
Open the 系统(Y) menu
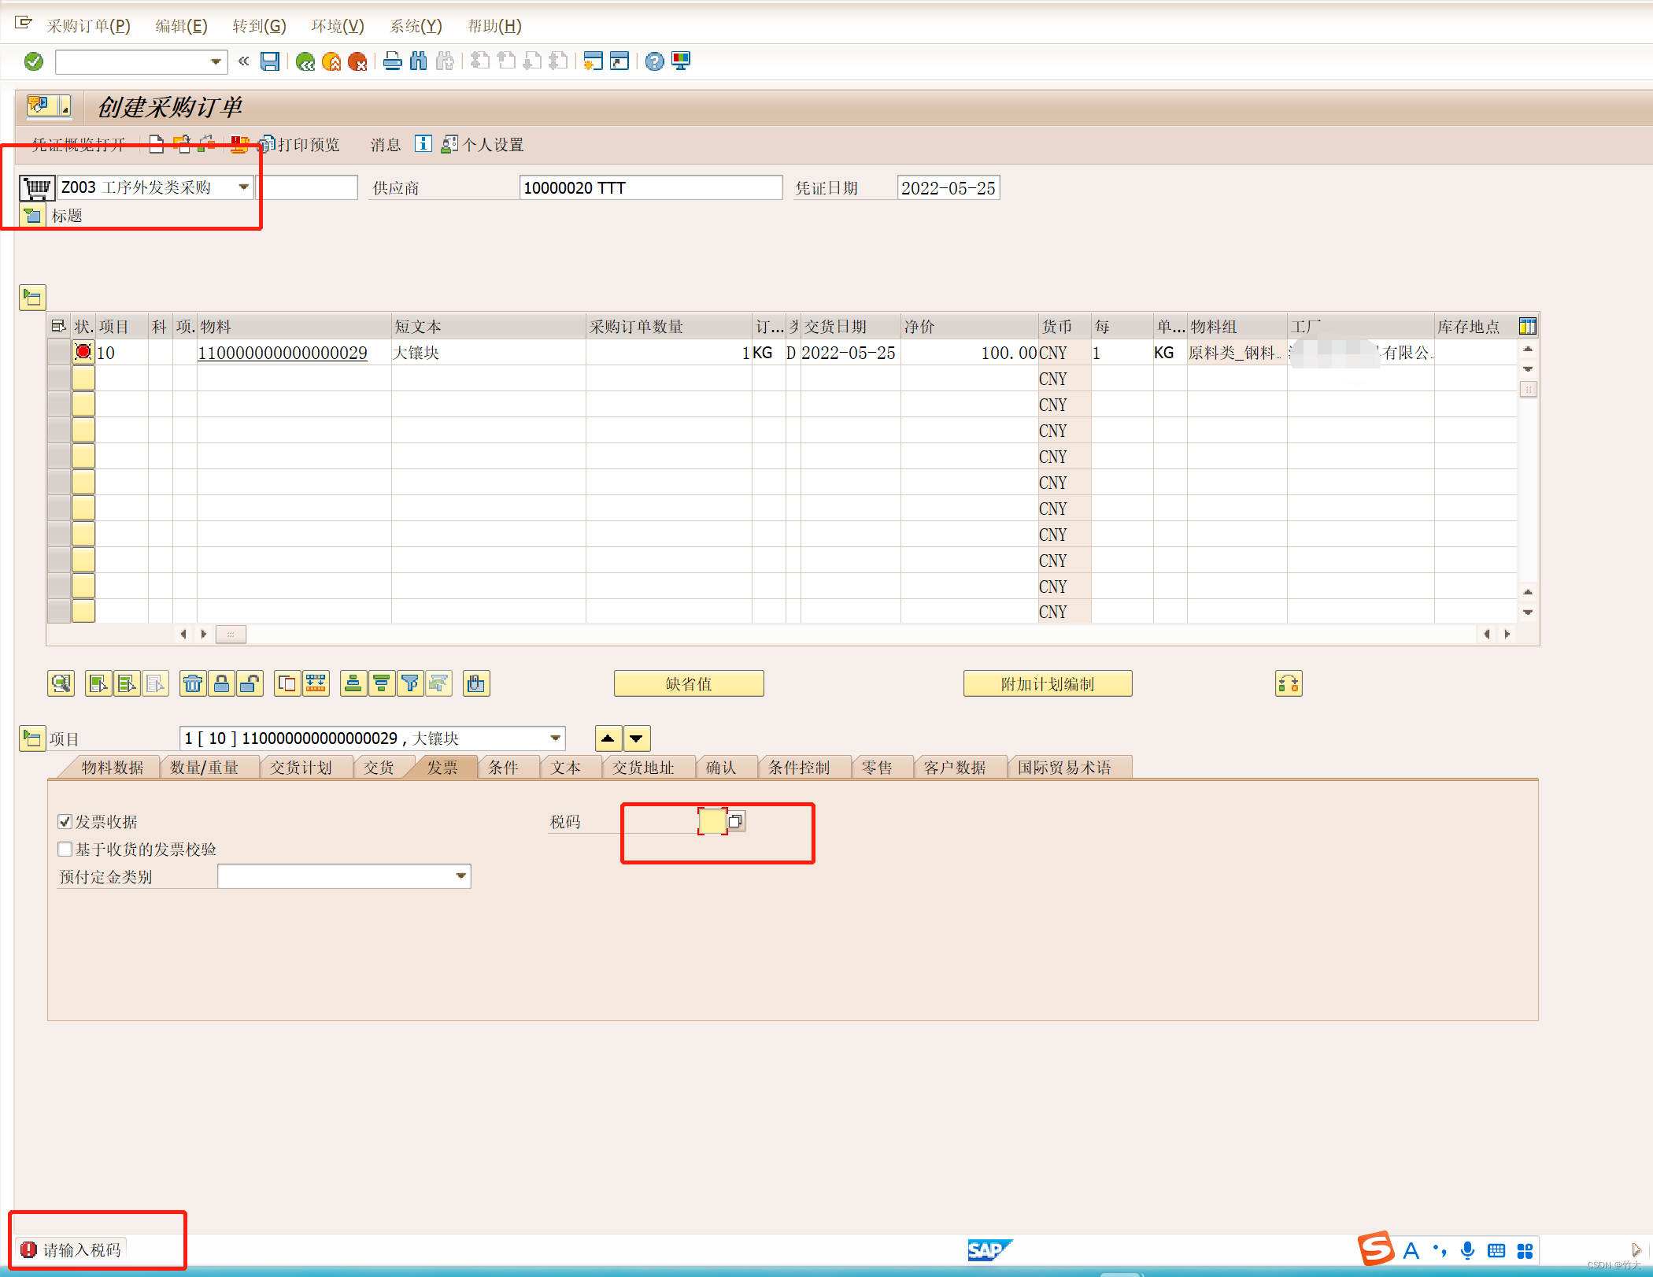416,26
